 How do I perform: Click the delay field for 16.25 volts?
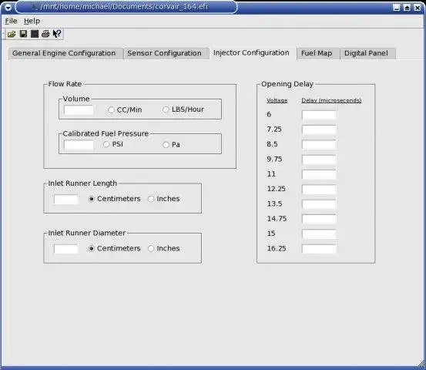319,249
